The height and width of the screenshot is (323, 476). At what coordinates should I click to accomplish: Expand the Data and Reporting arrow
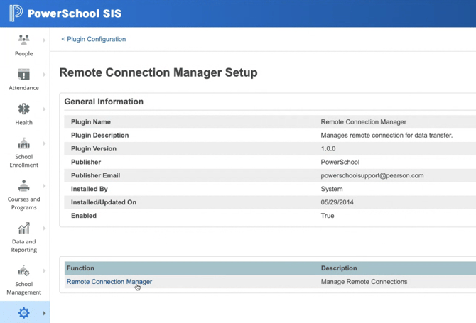[x=44, y=229]
